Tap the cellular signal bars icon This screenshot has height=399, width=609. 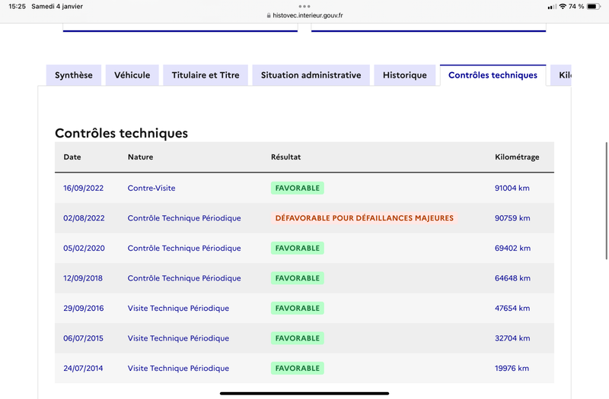click(552, 7)
